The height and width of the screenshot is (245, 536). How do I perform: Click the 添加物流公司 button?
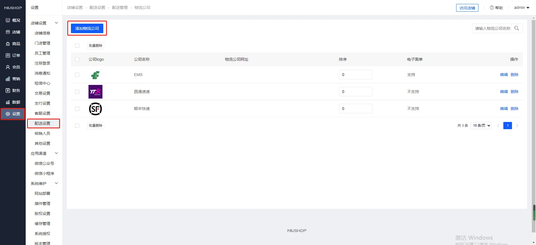click(x=87, y=28)
